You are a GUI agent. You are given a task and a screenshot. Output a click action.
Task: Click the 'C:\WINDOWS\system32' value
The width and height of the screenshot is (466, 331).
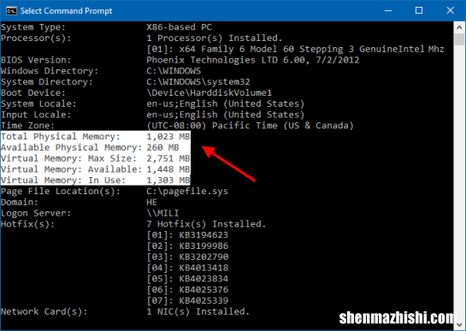tap(198, 82)
